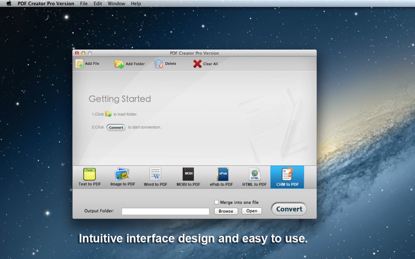Open the Window menu
The image size is (415, 259).
click(x=116, y=4)
